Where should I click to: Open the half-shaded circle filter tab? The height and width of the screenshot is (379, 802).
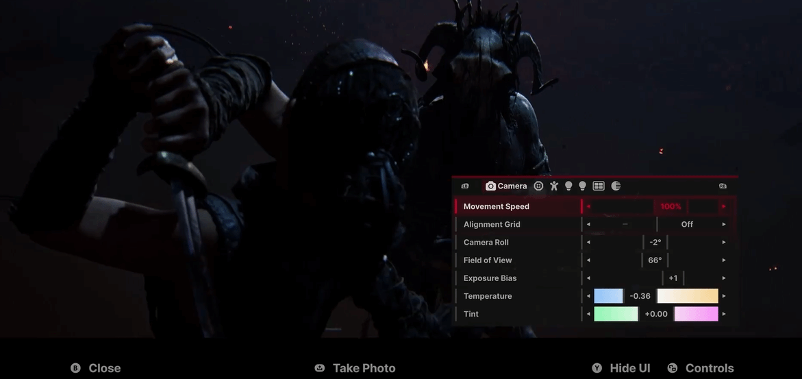coord(616,186)
